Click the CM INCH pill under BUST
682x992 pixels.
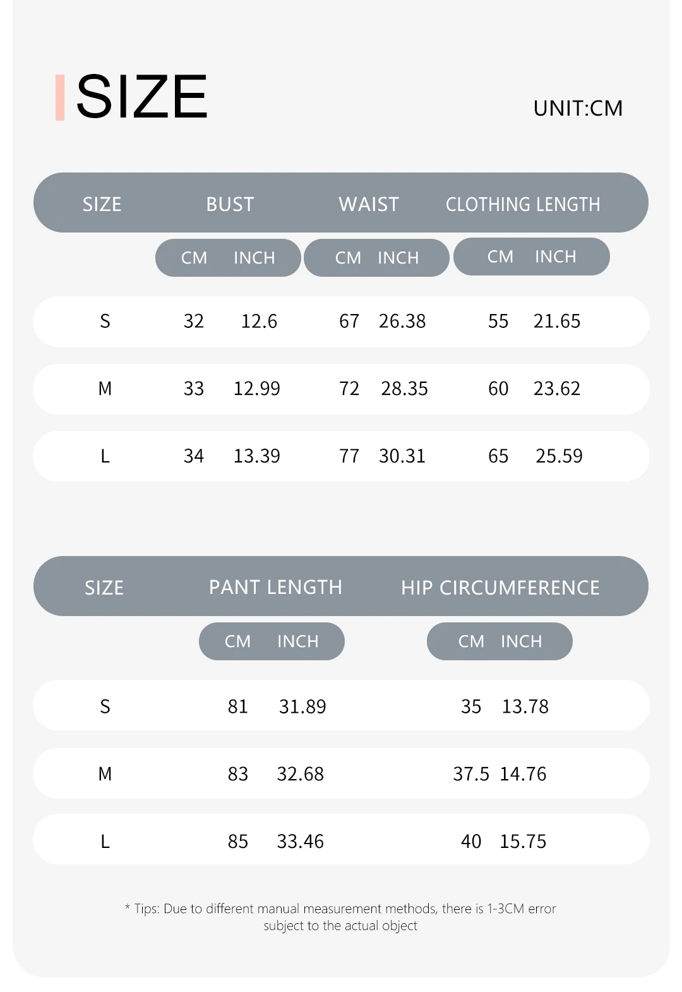(228, 258)
